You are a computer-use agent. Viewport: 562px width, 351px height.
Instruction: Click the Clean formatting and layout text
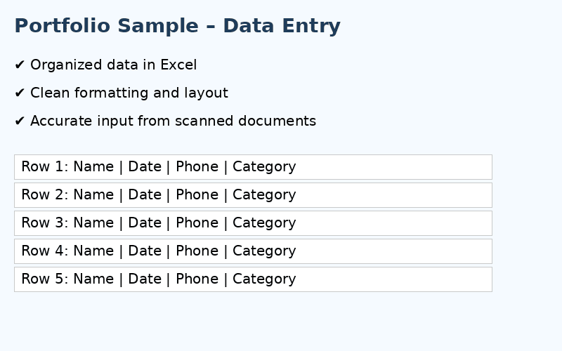click(x=129, y=93)
